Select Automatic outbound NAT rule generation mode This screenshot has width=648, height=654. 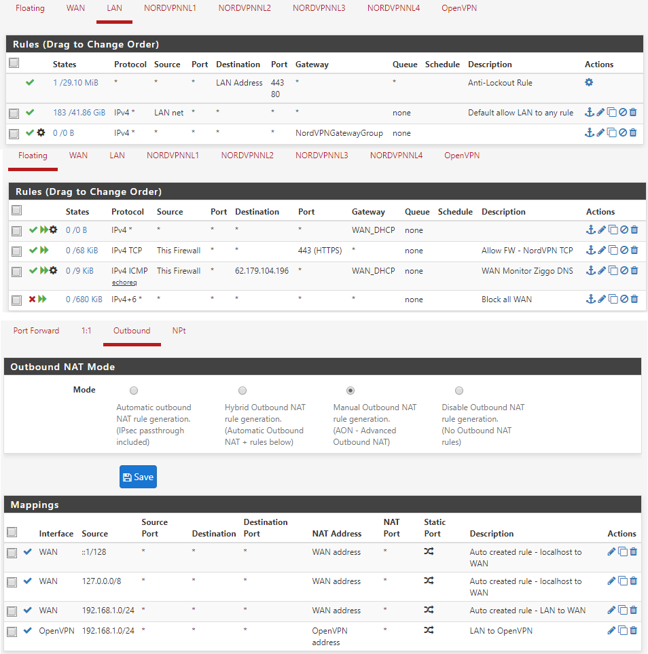[134, 390]
